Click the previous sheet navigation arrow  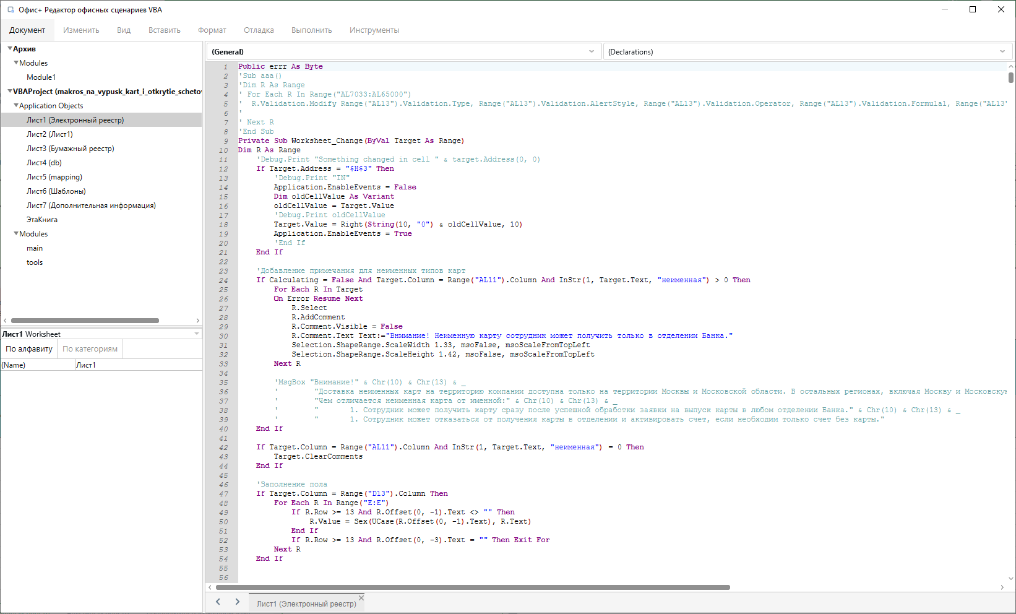click(218, 601)
